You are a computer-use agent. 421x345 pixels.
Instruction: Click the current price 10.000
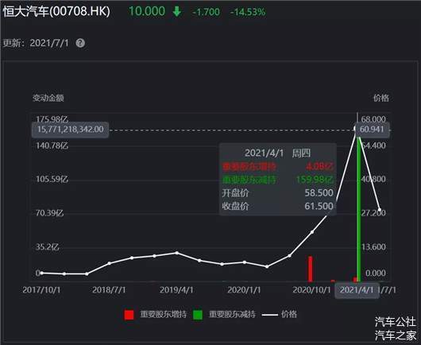[147, 11]
